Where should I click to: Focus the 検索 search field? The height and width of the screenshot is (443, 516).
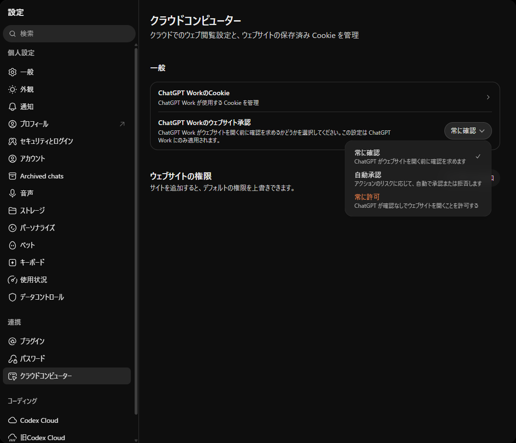click(69, 34)
